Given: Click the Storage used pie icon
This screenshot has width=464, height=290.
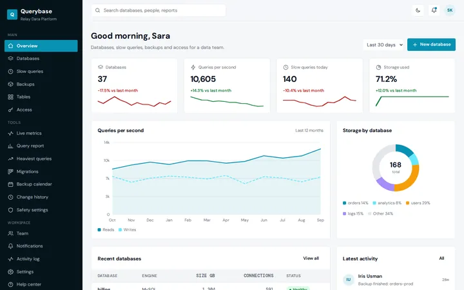Looking at the screenshot, I should tap(378, 67).
